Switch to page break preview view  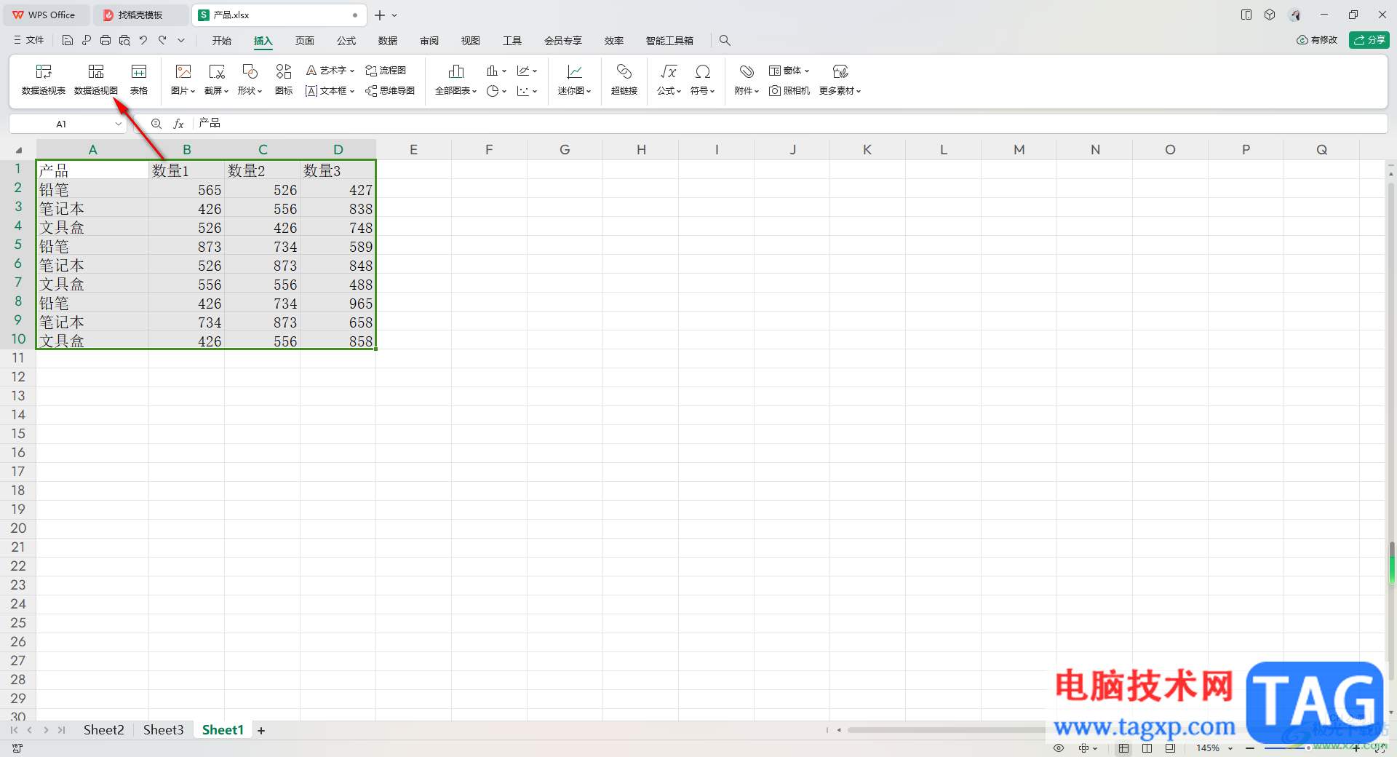pyautogui.click(x=1147, y=748)
